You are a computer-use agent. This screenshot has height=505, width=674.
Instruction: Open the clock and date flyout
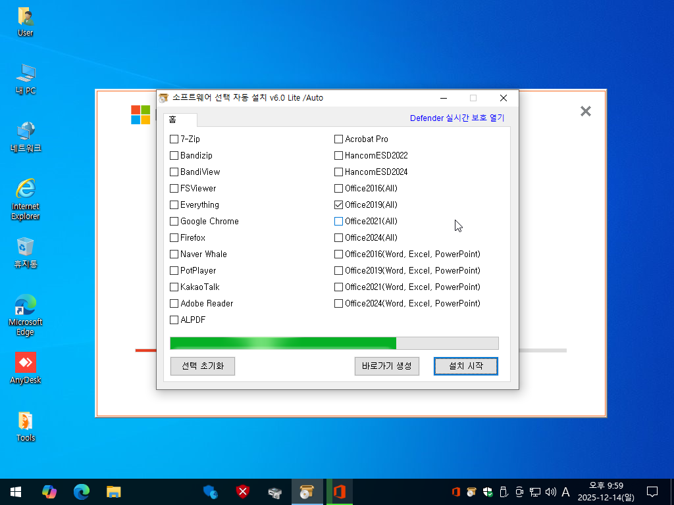606,492
